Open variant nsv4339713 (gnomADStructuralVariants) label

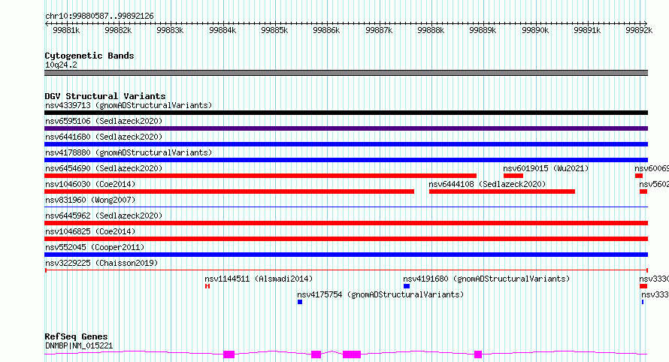pos(129,105)
